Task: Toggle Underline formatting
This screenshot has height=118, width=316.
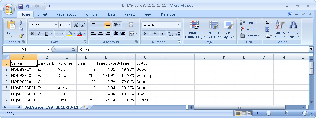Action: point(46,33)
